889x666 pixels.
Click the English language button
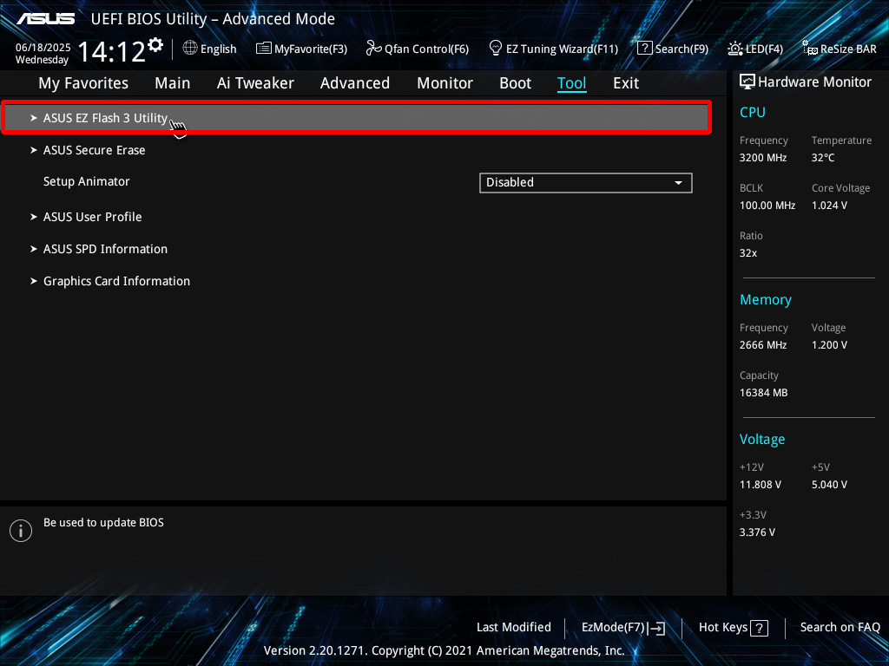click(x=218, y=49)
